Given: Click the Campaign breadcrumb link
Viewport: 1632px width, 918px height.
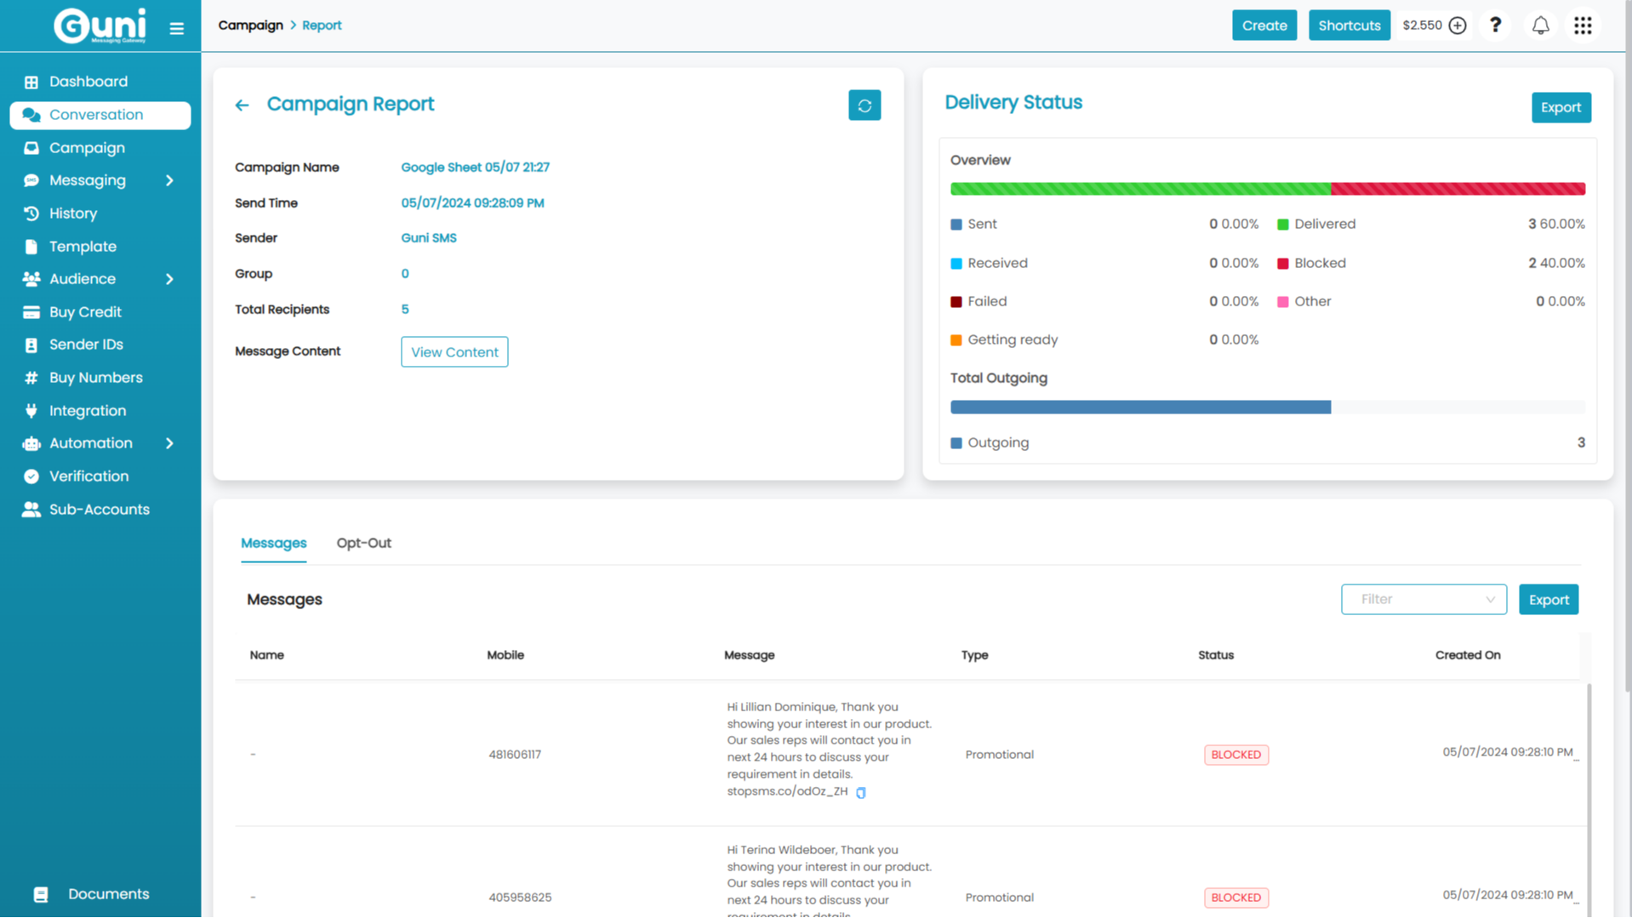Looking at the screenshot, I should coord(250,26).
